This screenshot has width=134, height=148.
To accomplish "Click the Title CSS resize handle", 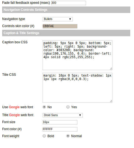I will click(111, 101).
